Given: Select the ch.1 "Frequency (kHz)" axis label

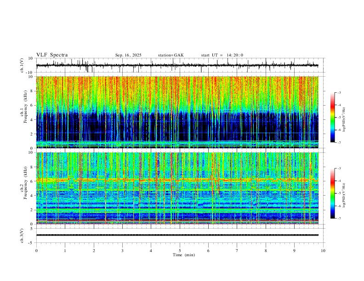Looking at the screenshot, I should 25,107.
